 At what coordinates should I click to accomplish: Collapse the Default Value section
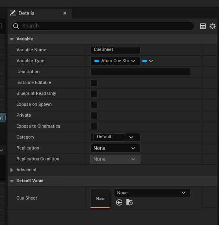[x=12, y=181]
